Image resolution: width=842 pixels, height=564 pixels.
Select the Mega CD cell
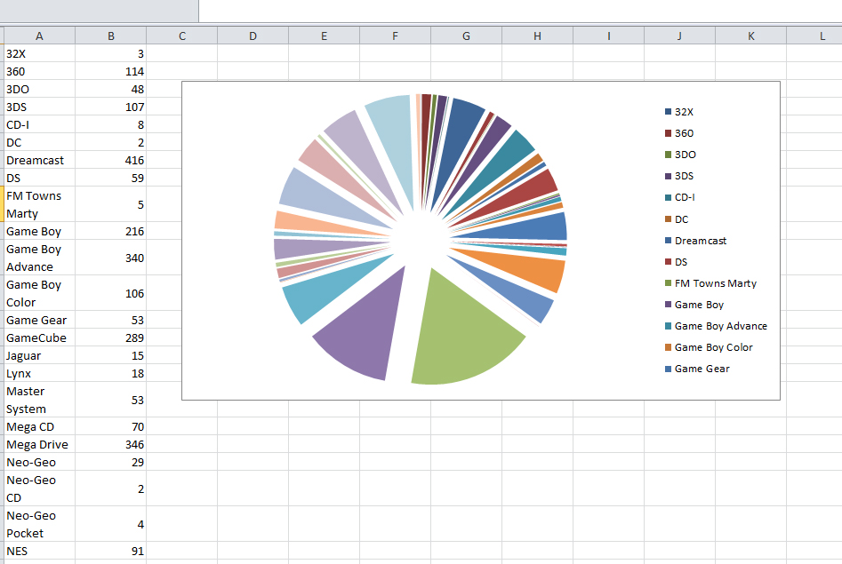[x=39, y=426]
